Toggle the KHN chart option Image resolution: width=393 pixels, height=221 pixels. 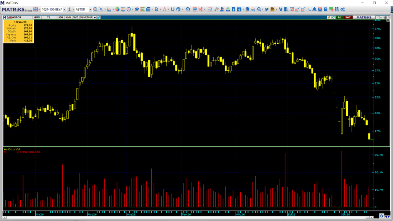[x=68, y=17]
